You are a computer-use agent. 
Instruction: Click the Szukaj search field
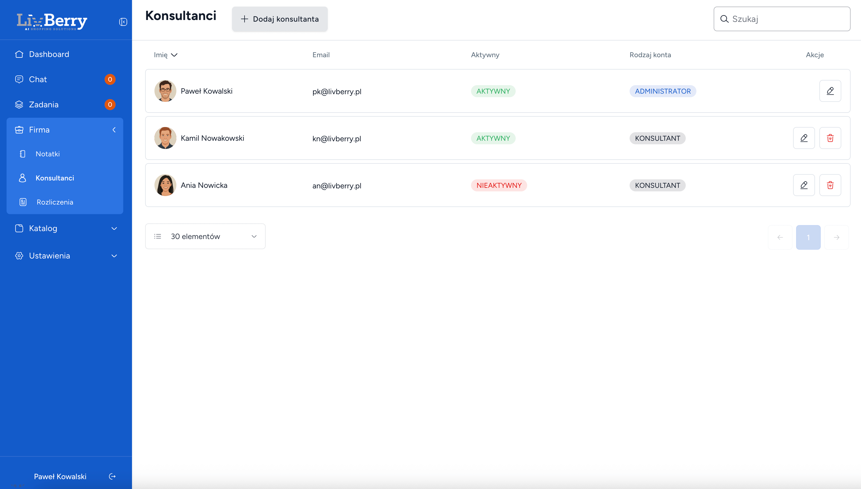pyautogui.click(x=786, y=19)
